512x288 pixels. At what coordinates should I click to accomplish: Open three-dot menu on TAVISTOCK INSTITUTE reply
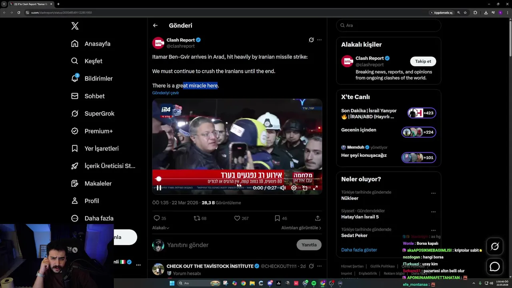click(x=319, y=266)
